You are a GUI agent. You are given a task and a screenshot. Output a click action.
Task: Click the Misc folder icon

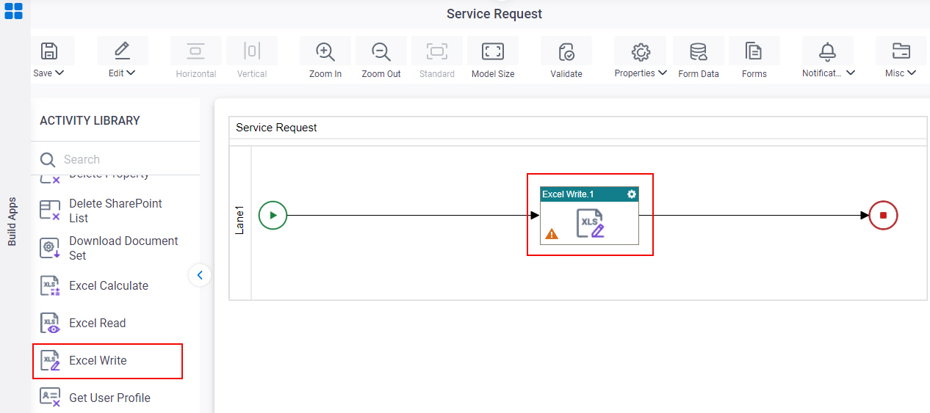901,51
